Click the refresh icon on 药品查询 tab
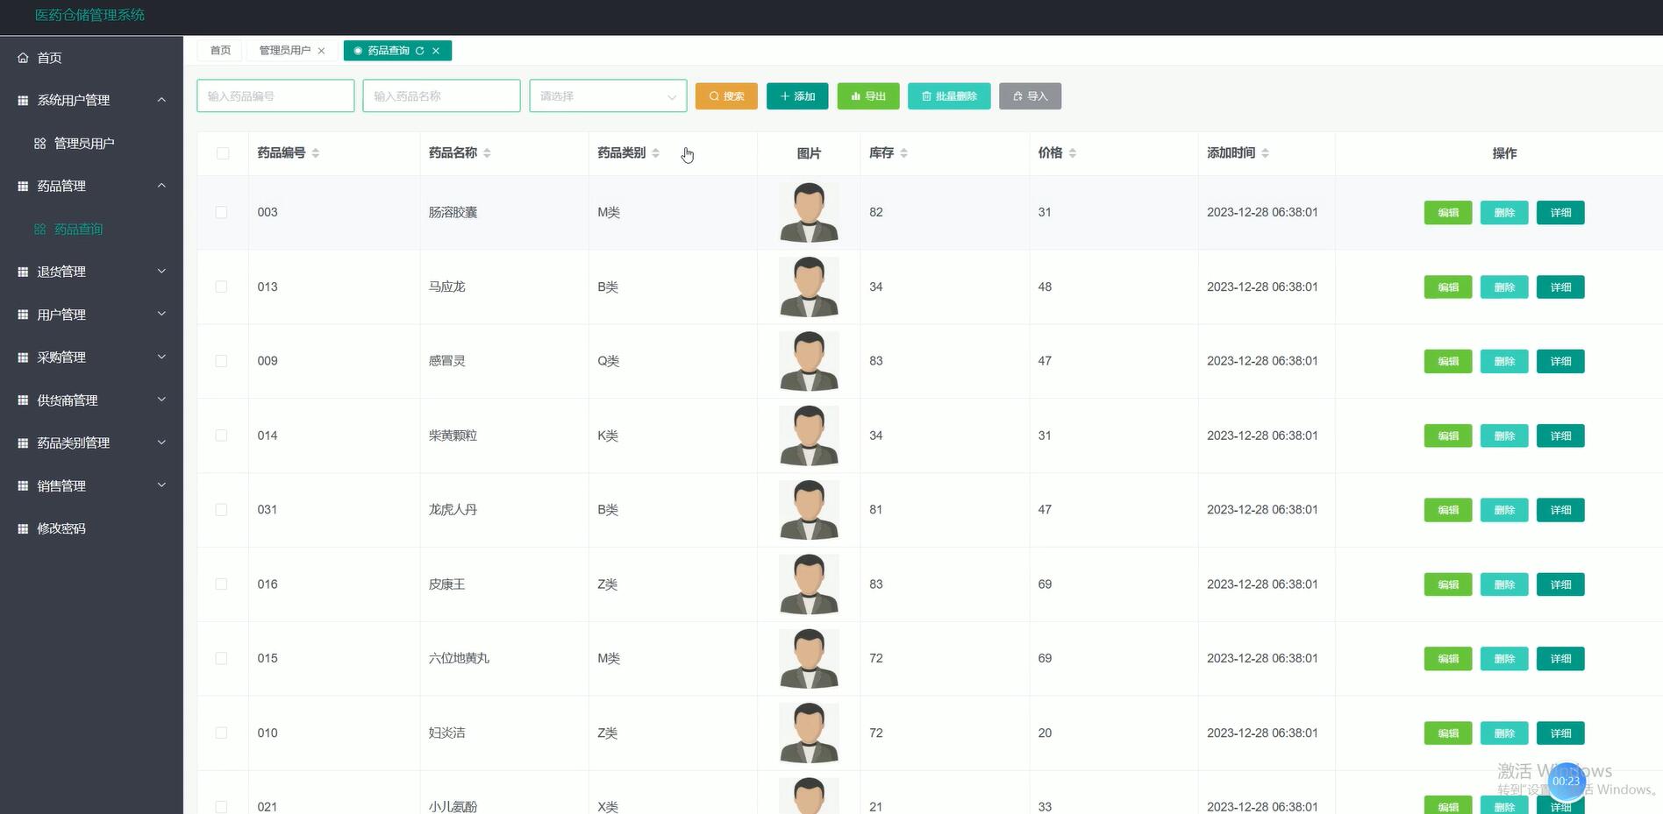1663x814 pixels. click(x=421, y=50)
